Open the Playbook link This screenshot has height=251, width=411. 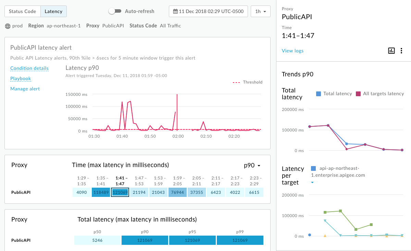pos(21,78)
